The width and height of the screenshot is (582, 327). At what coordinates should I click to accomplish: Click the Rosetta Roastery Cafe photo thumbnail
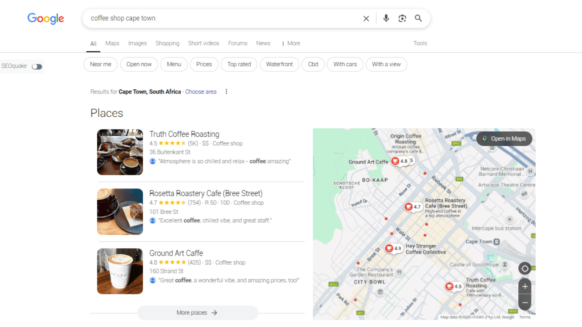[120, 212]
